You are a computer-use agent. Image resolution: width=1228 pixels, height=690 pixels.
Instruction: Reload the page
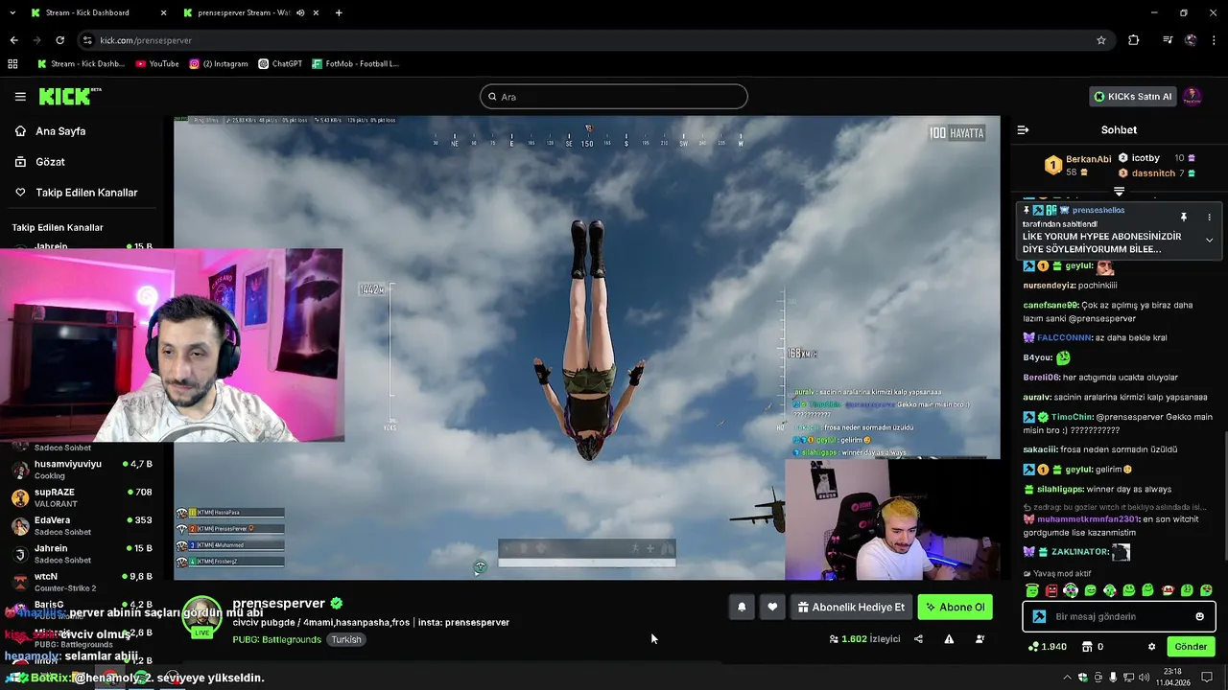click(59, 40)
